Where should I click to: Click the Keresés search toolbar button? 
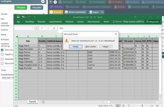[81, 2]
